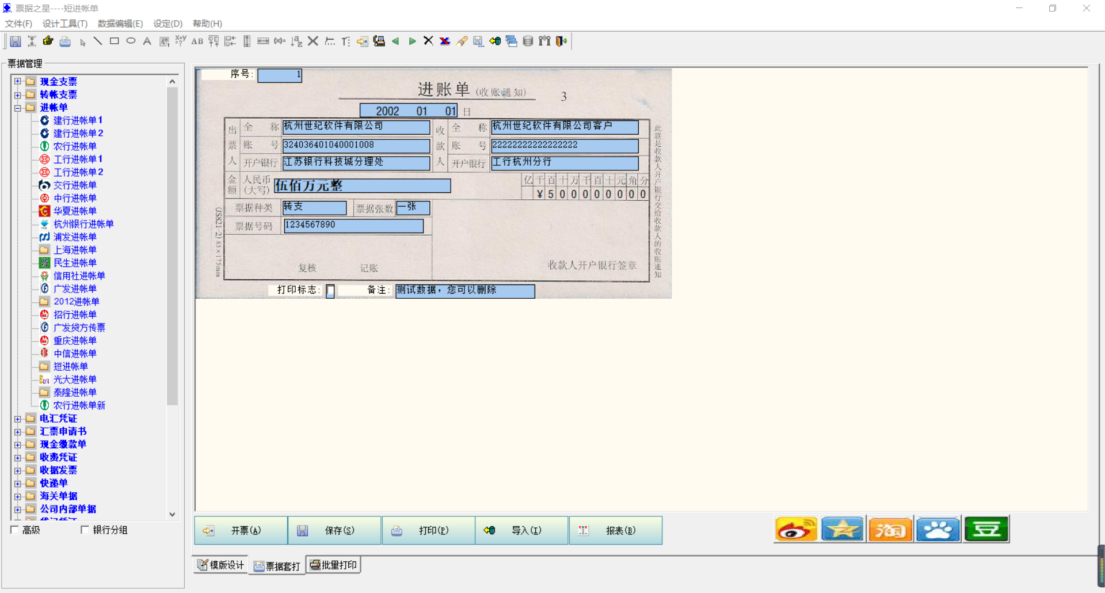Screen dimensions: 1105x593
Task: Click the 保存(S) button
Action: (334, 530)
